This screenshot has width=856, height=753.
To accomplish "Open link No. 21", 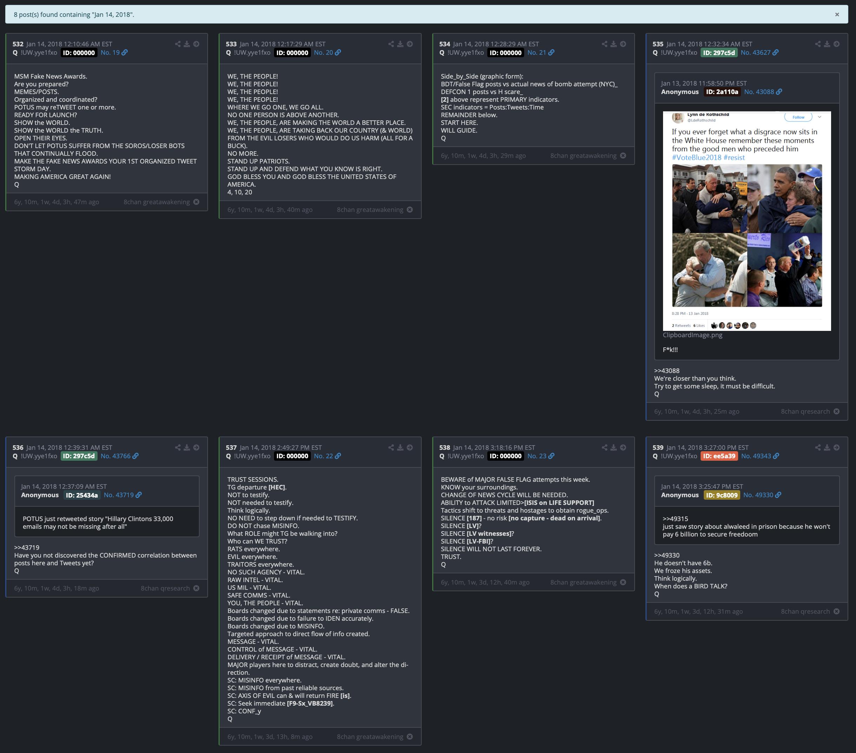I will [x=541, y=53].
